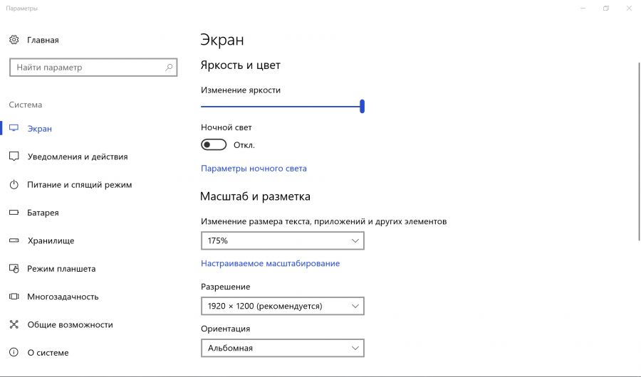This screenshot has height=377, width=641.
Task: Click the Главная gear icon
Action: point(14,40)
